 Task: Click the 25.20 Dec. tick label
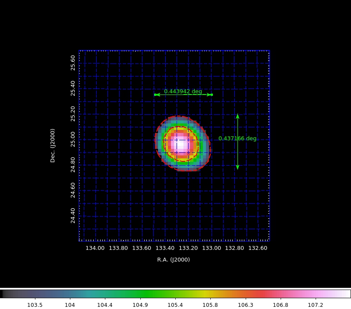pos(73,114)
